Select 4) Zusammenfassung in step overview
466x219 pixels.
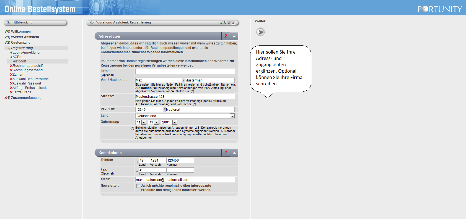pos(24,98)
